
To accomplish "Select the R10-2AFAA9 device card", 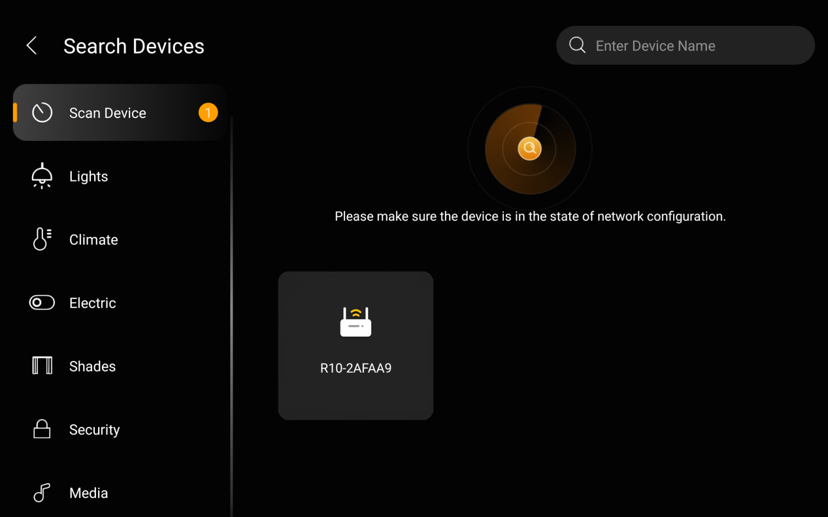I will click(x=356, y=345).
